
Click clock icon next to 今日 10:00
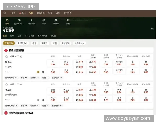pos(21,57)
